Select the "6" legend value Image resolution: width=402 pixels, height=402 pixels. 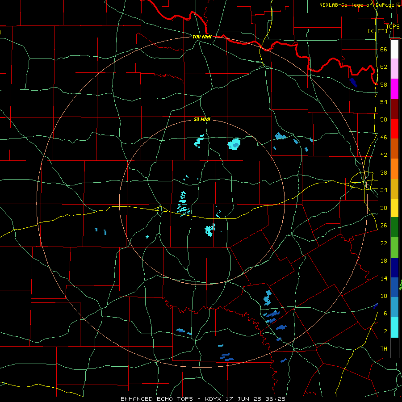(385, 314)
